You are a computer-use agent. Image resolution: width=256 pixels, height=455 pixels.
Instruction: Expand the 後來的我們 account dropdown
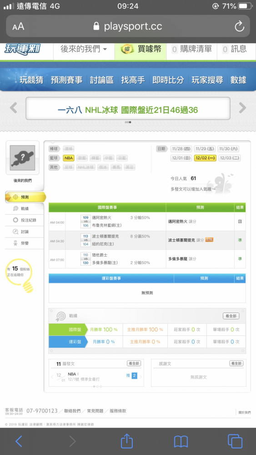[84, 49]
